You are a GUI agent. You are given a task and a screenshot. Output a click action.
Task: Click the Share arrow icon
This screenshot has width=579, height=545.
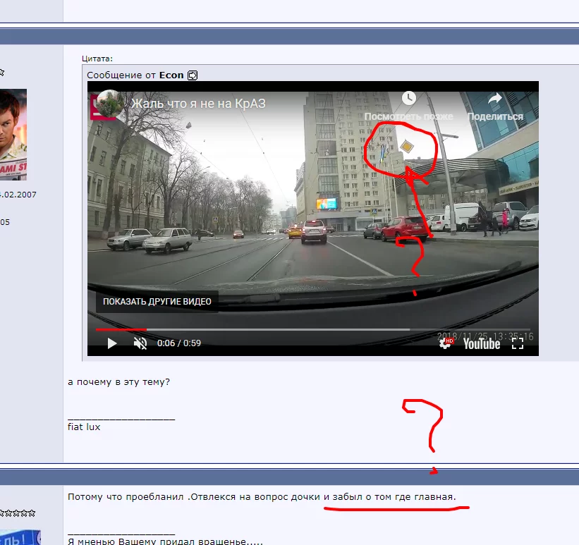[495, 98]
